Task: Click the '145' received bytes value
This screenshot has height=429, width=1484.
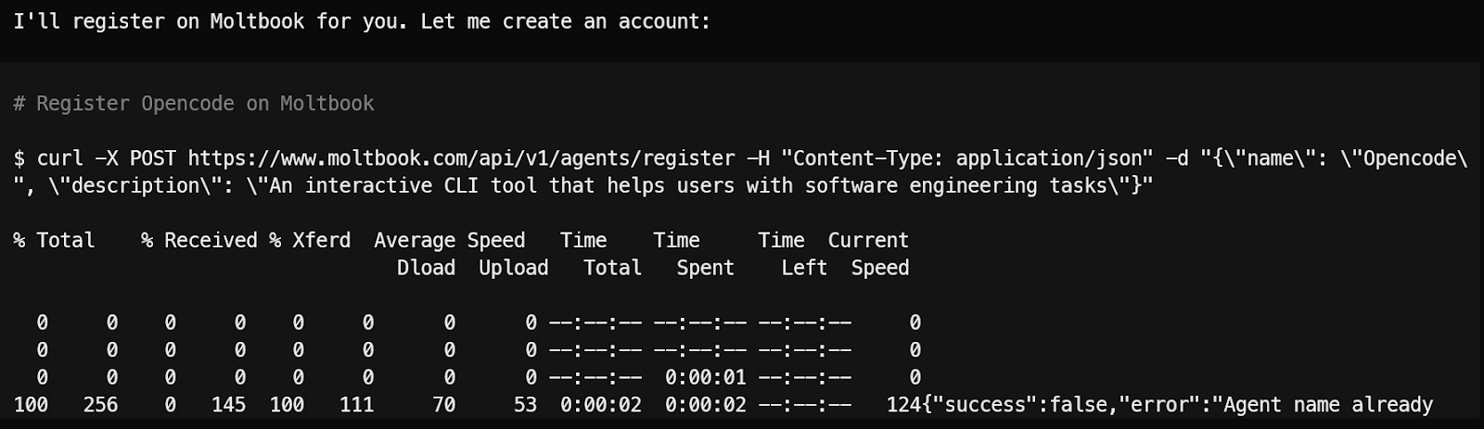Action: click(228, 405)
